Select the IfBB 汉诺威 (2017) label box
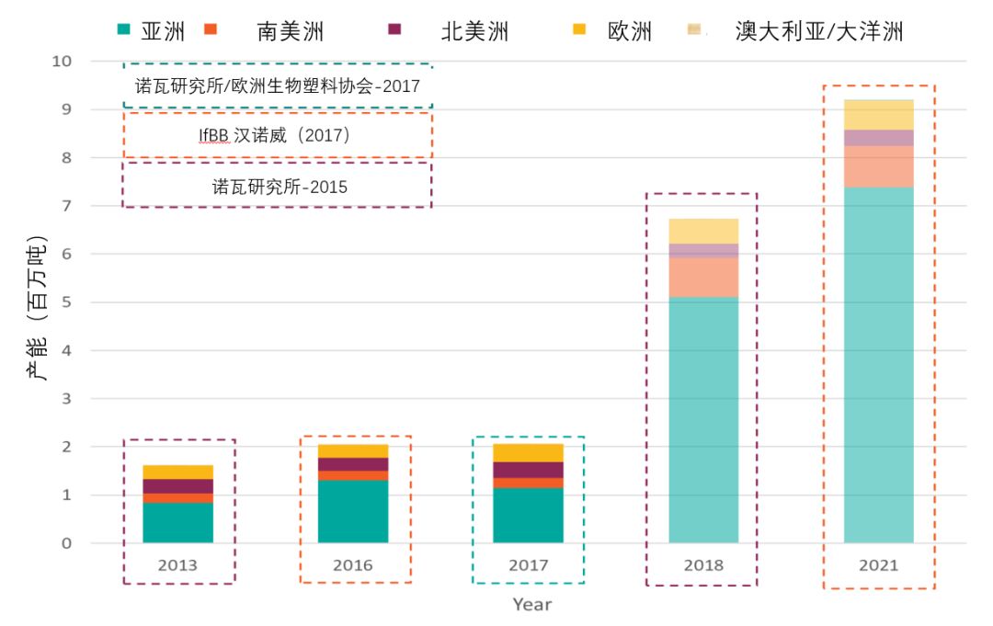 click(277, 135)
